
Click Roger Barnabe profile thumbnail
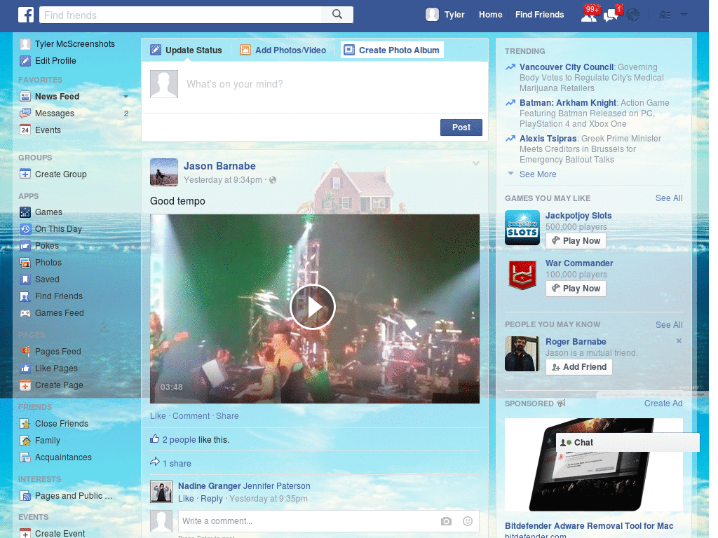[522, 354]
